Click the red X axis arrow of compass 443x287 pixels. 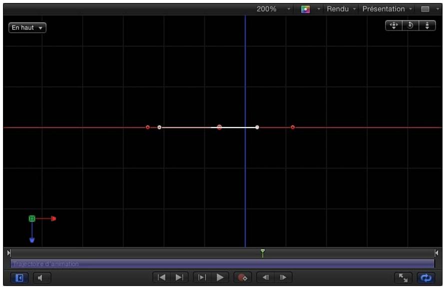coord(53,218)
